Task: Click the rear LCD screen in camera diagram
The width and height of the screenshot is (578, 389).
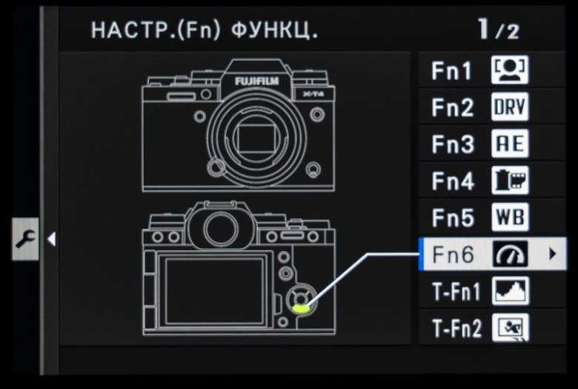Action: (215, 291)
